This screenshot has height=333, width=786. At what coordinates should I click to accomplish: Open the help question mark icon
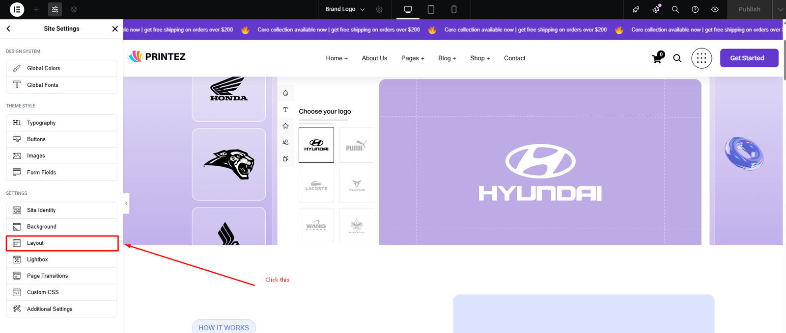[x=695, y=9]
